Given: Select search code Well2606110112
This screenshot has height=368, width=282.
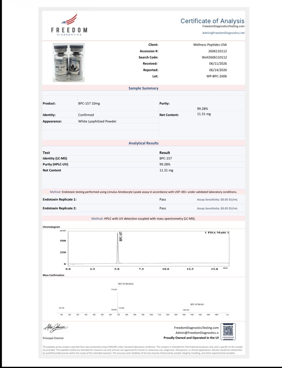Looking at the screenshot, I should click(x=214, y=57).
